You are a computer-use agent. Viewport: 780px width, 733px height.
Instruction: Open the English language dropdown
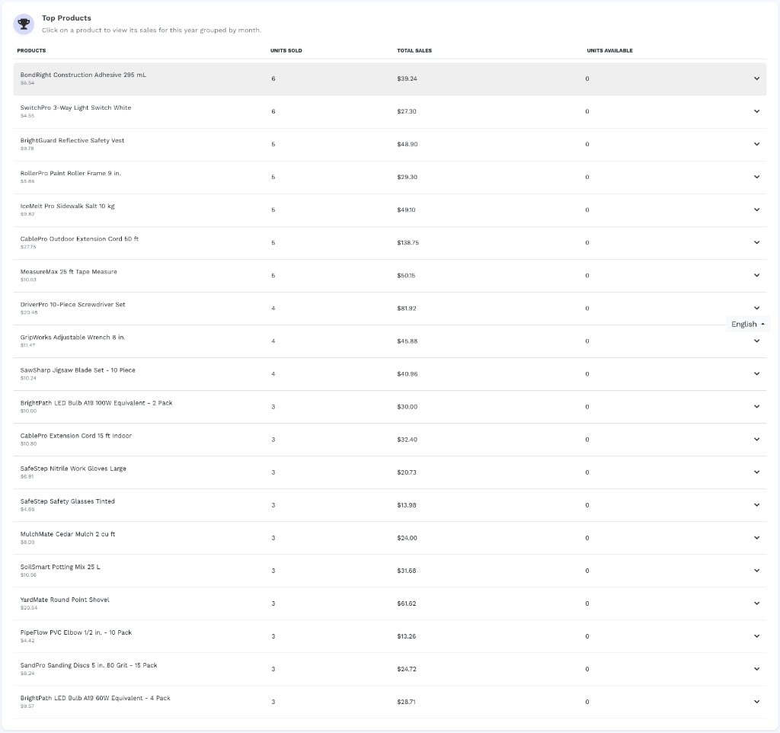748,324
